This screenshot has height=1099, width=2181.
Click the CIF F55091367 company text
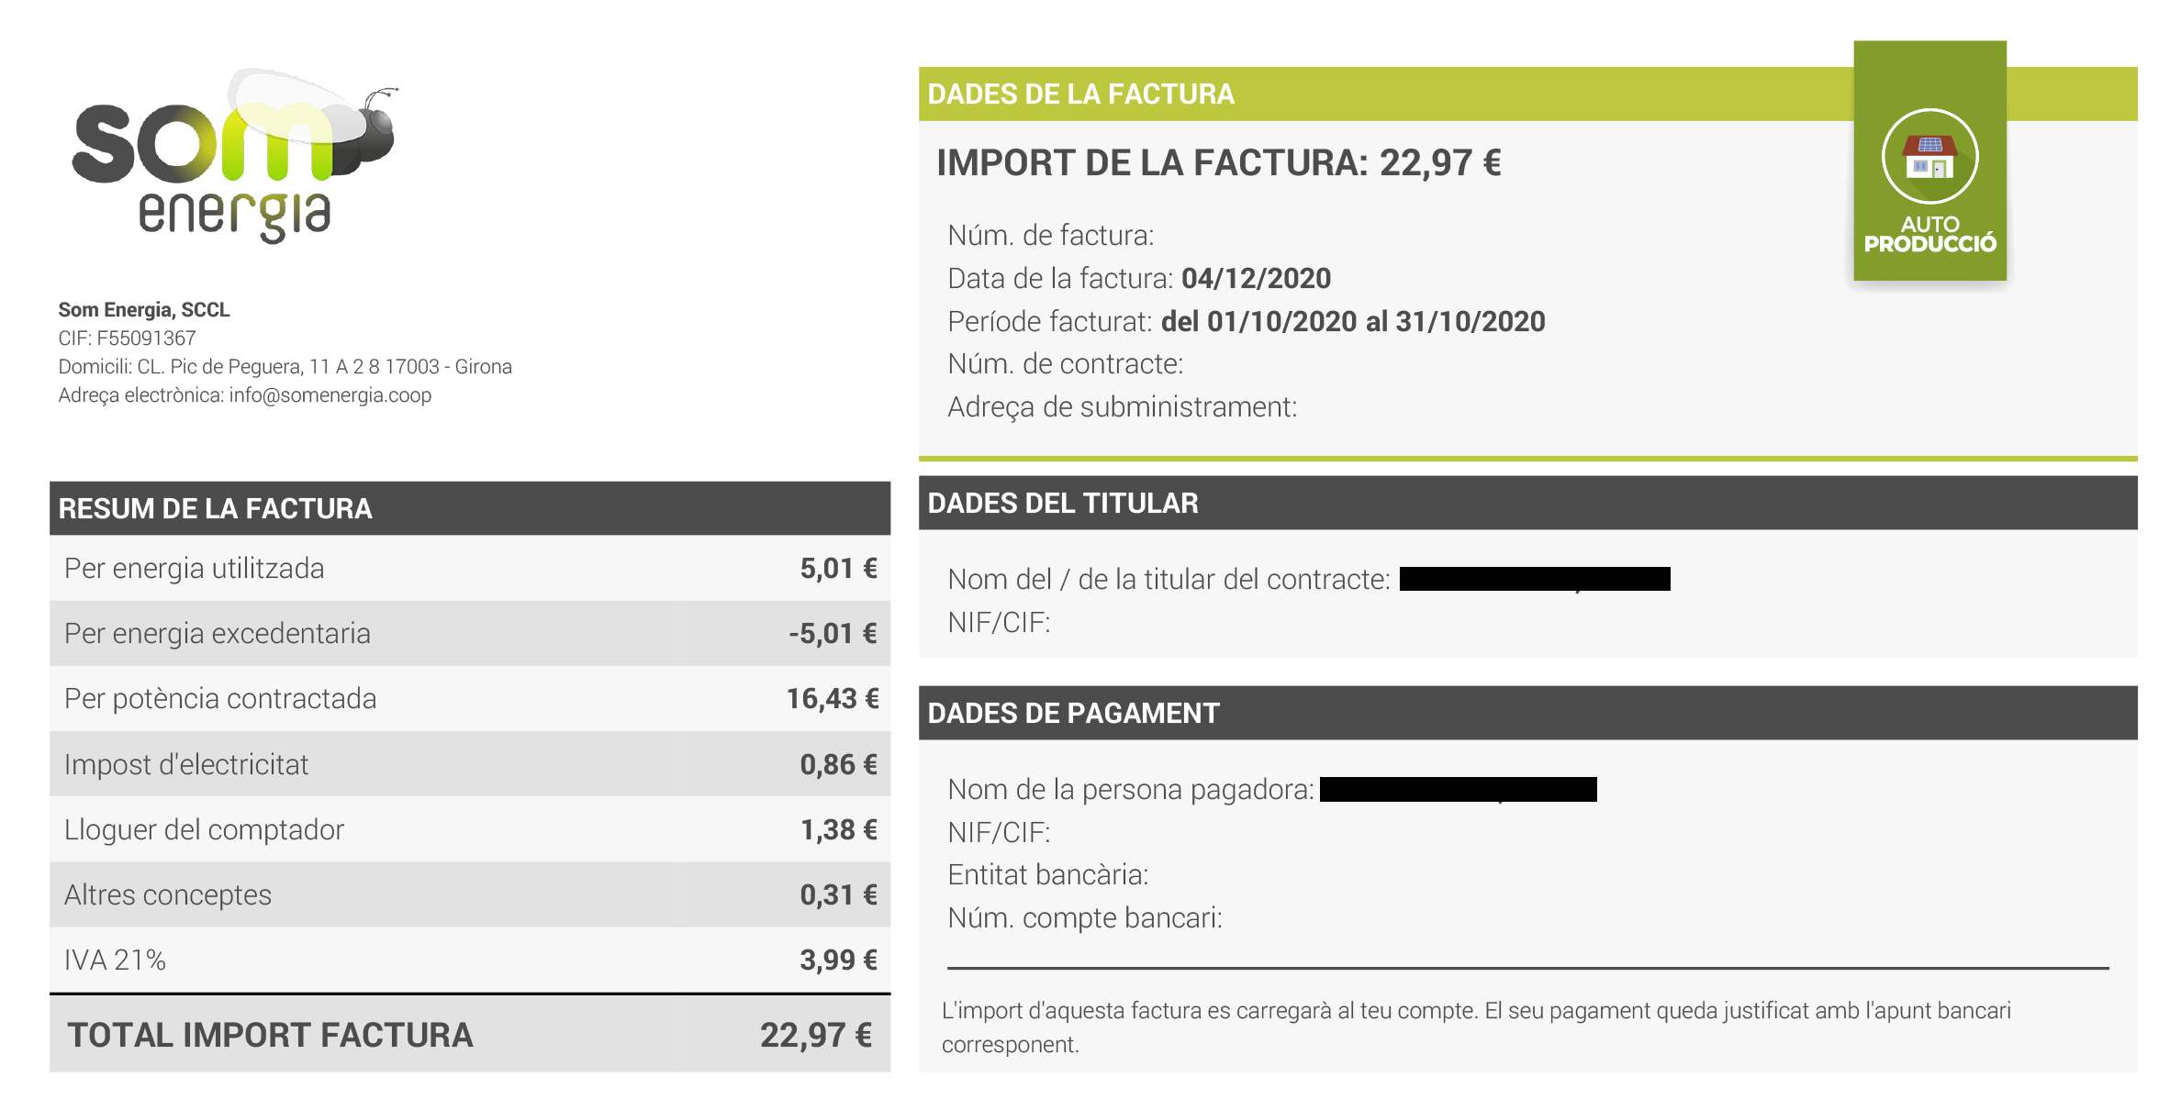[127, 339]
